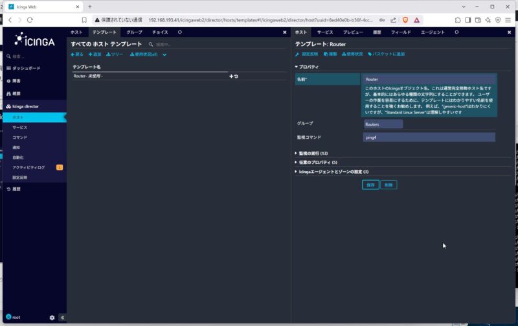Open the root user account link
This screenshot has height=326, width=518.
click(13, 317)
